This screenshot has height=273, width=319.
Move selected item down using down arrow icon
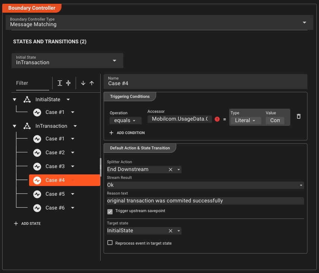point(83,83)
